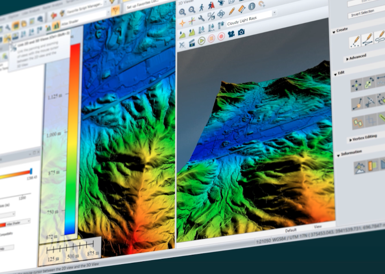Image resolution: width=385 pixels, height=274 pixels.
Task: Click the video camera icon
Action: click(x=231, y=34)
